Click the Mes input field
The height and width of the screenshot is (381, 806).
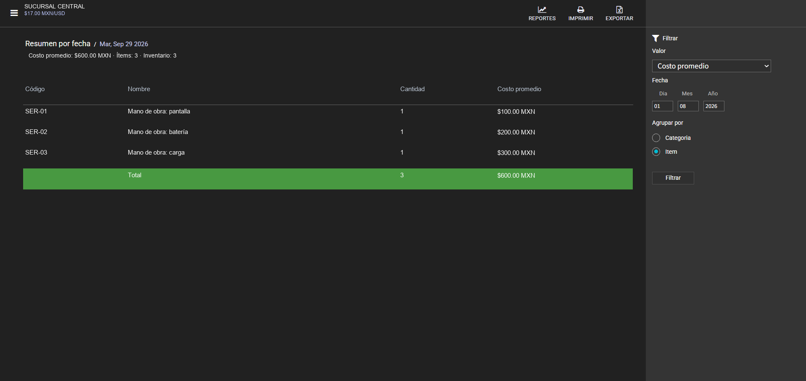coord(688,106)
